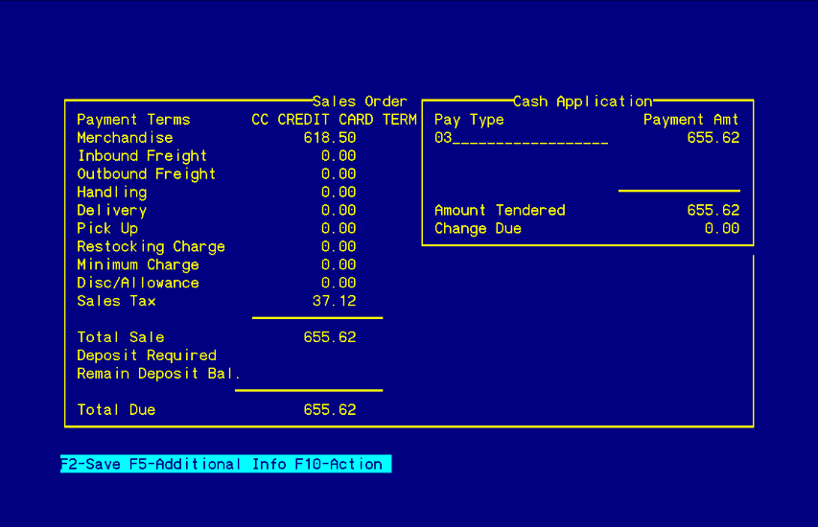
Task: Click the Payment Amt column header
Action: [691, 120]
